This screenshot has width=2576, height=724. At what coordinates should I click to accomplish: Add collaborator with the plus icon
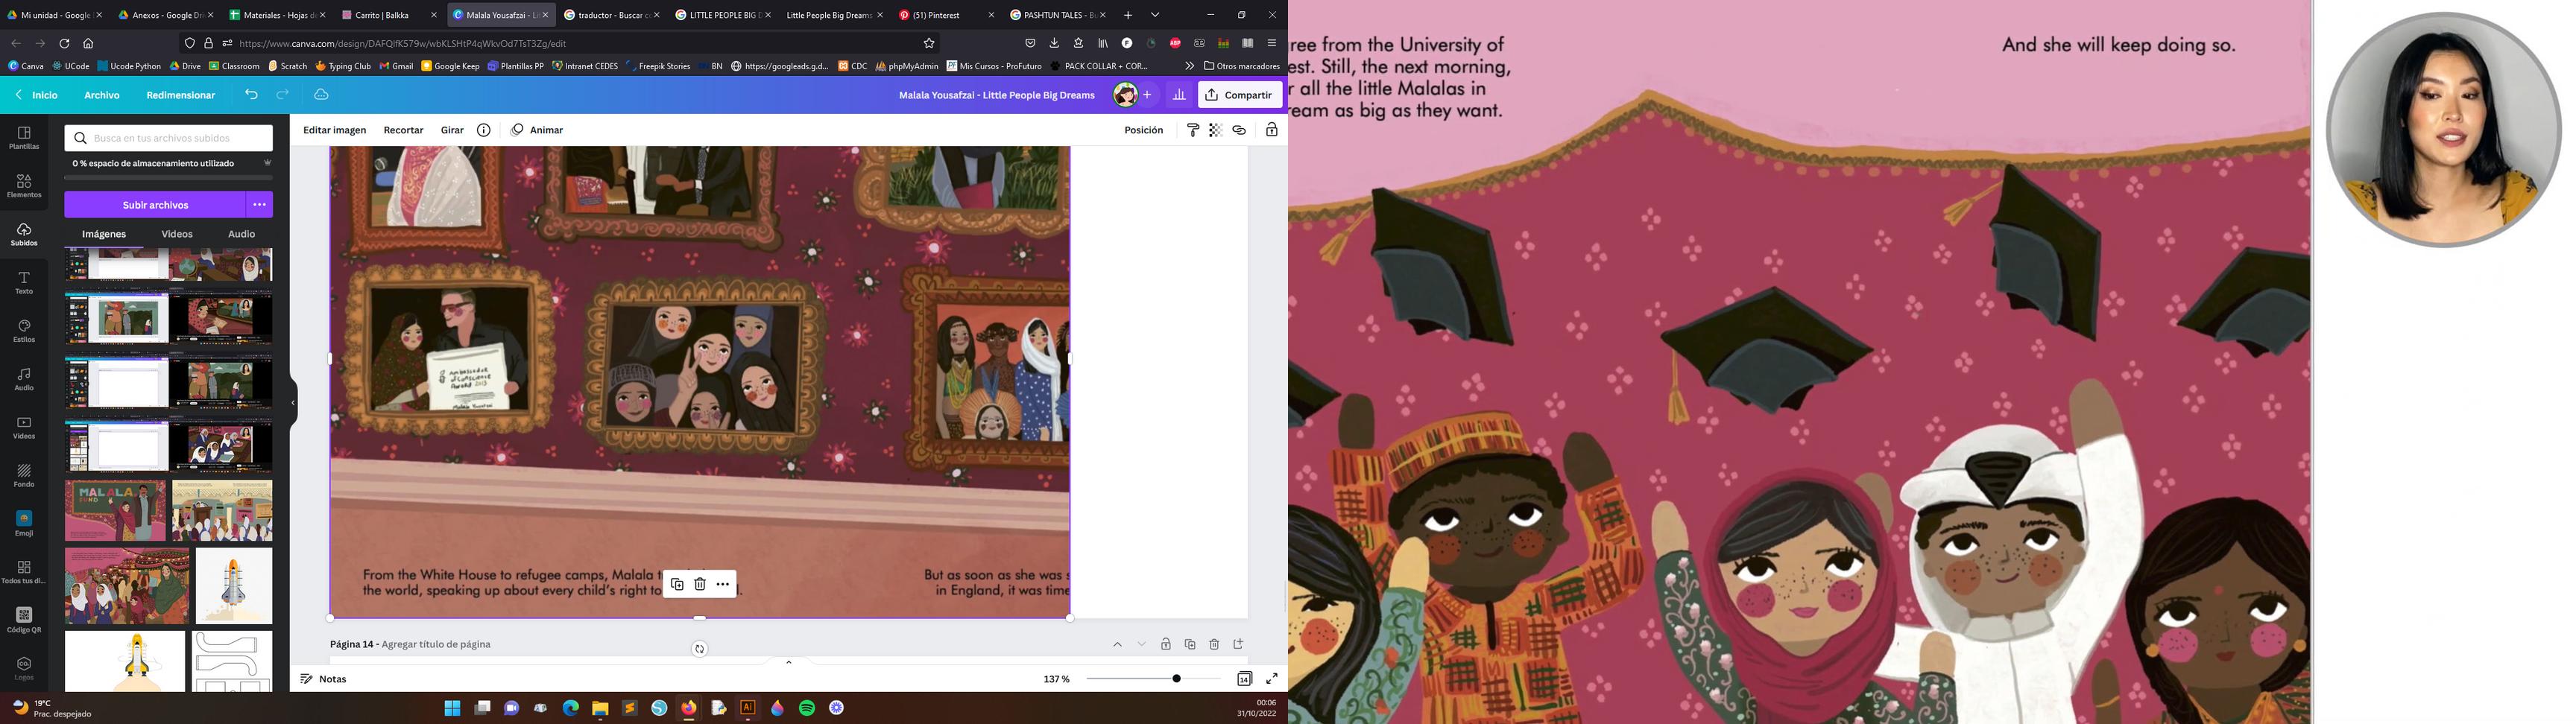tap(1147, 95)
